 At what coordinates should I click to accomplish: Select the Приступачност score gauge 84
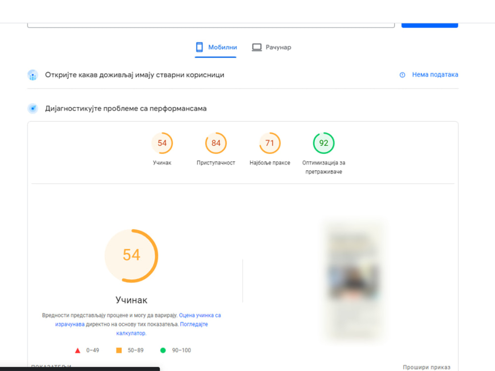pos(216,143)
